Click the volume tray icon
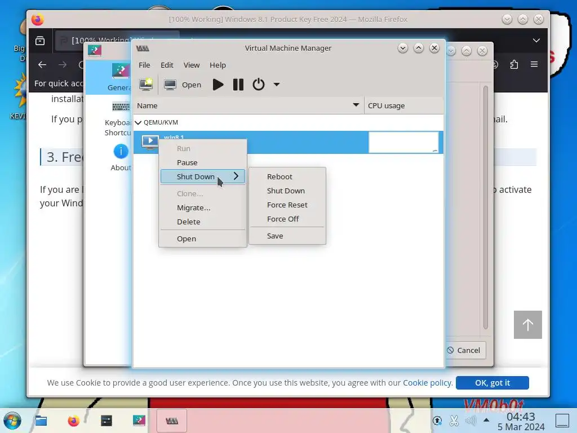 pos(471,421)
